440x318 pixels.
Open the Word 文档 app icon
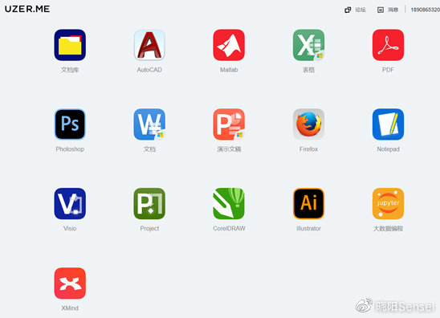(149, 124)
